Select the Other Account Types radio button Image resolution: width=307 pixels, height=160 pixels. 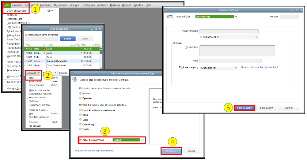point(81,140)
